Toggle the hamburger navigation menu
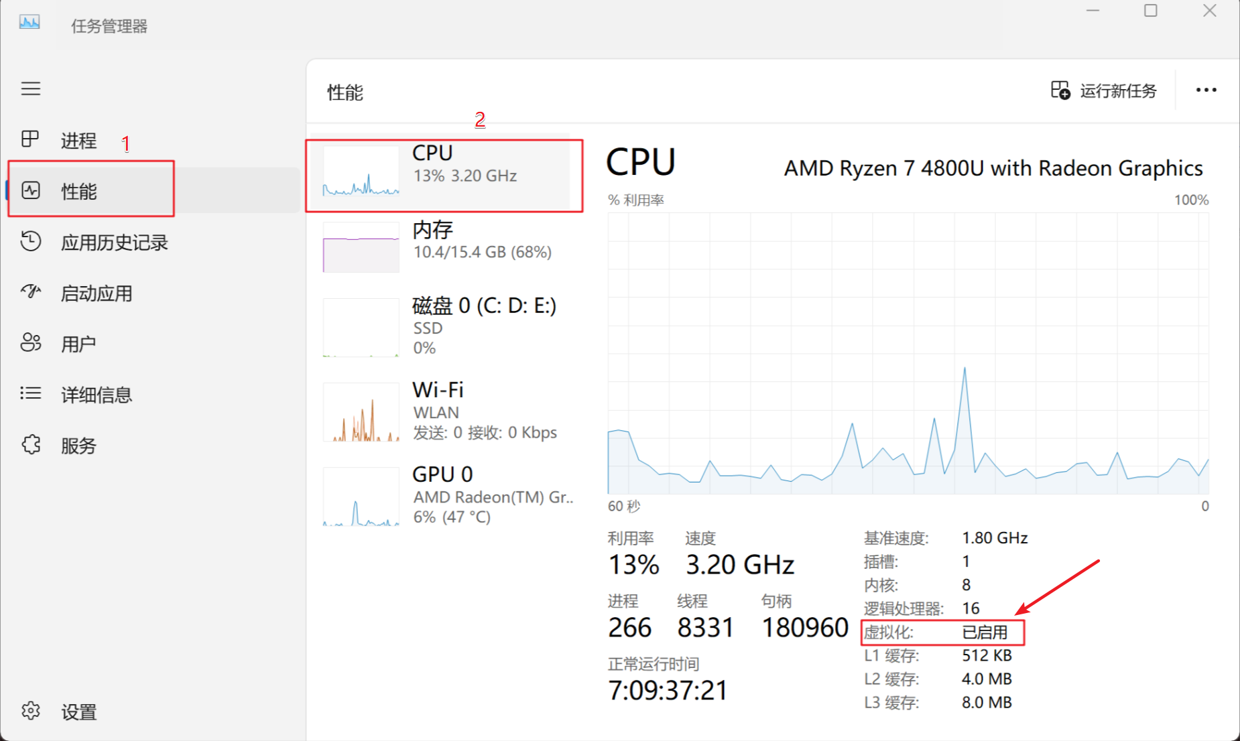 click(x=31, y=88)
